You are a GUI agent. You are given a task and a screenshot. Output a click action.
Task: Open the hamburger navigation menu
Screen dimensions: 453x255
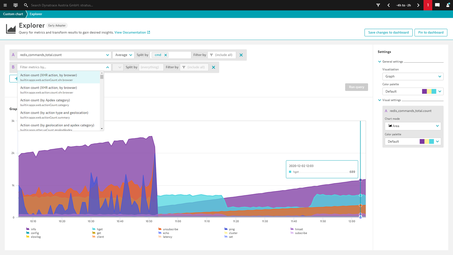coord(5,5)
